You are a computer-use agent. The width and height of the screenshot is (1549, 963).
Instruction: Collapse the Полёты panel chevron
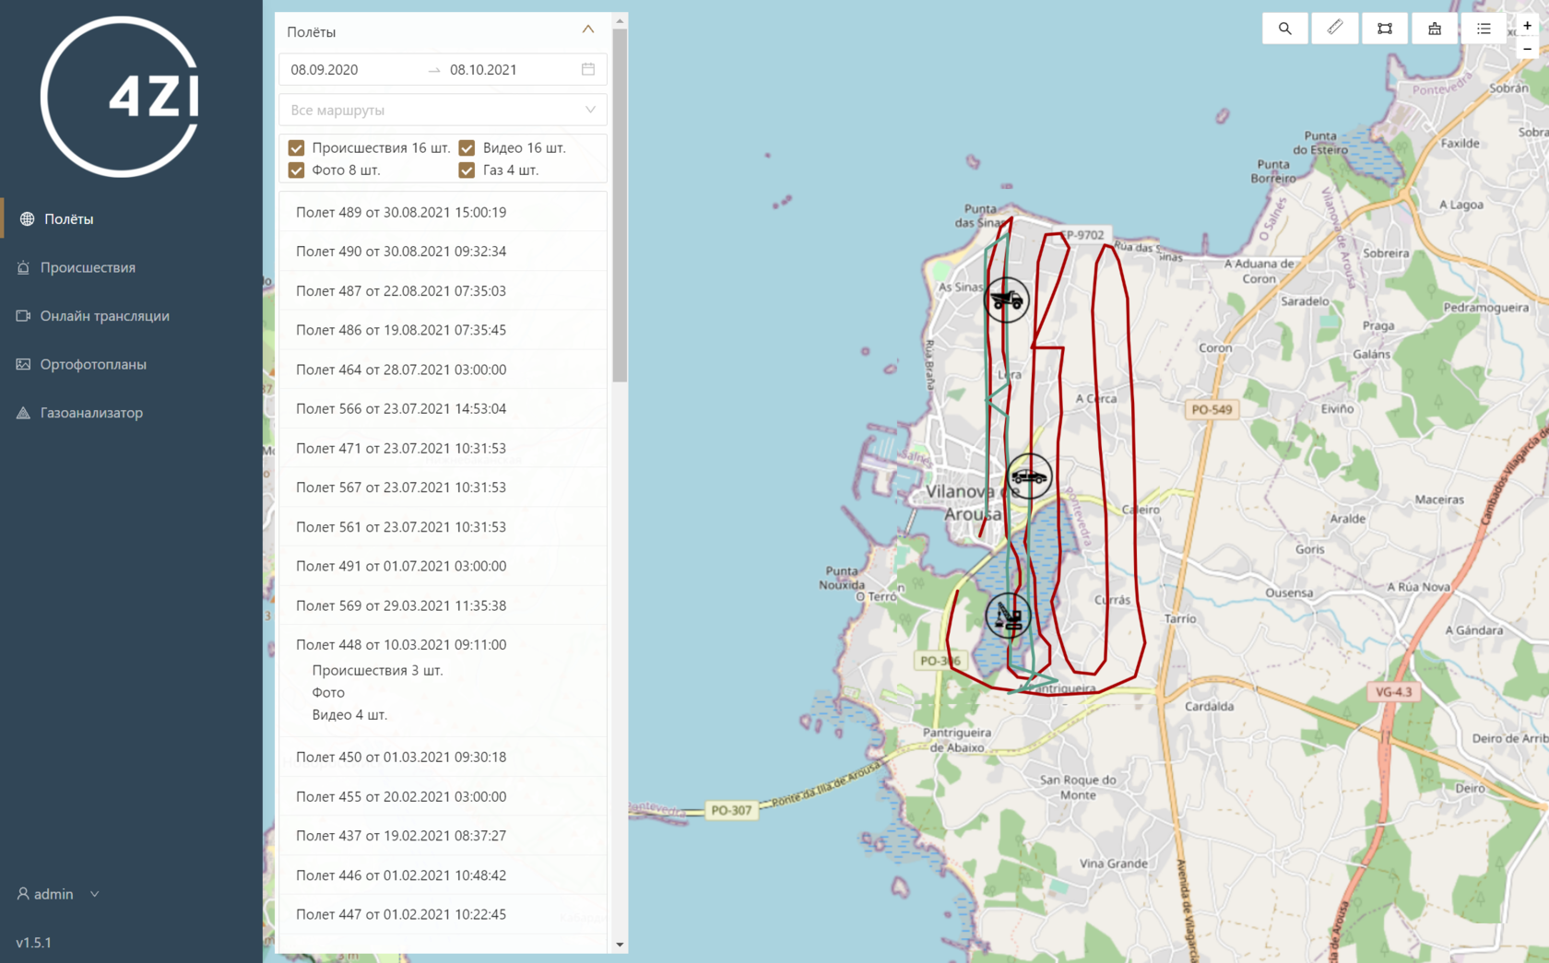(x=587, y=30)
